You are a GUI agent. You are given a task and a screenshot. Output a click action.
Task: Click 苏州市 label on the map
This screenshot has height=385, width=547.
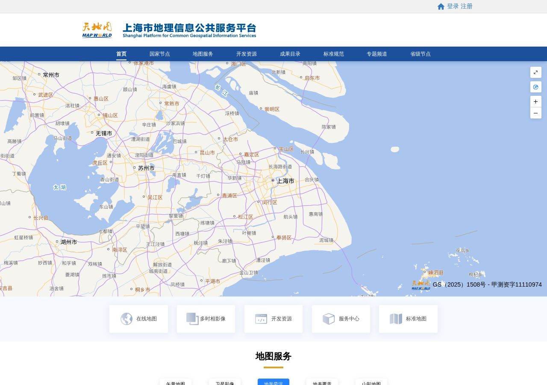click(x=146, y=168)
